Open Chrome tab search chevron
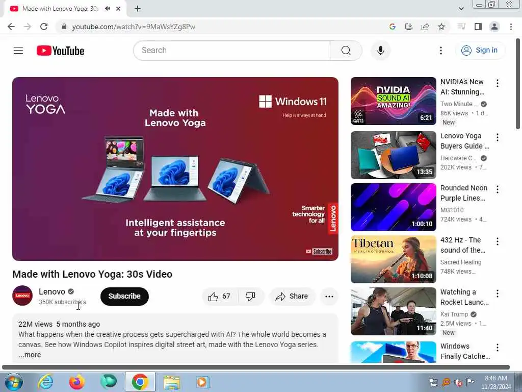This screenshot has width=522, height=392. 461,9
